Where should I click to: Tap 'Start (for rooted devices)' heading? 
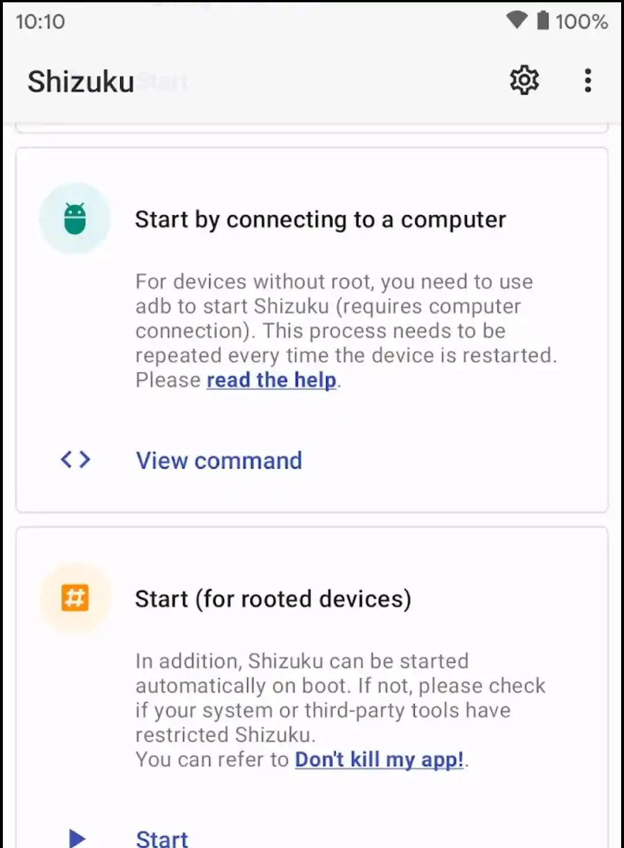(x=273, y=598)
